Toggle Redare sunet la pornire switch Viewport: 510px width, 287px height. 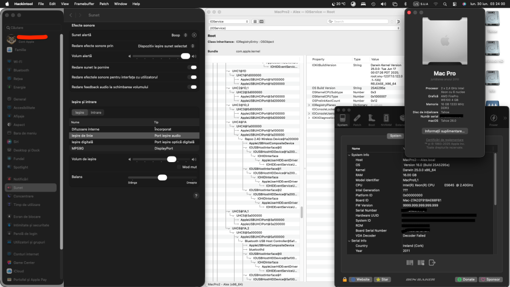click(x=193, y=67)
